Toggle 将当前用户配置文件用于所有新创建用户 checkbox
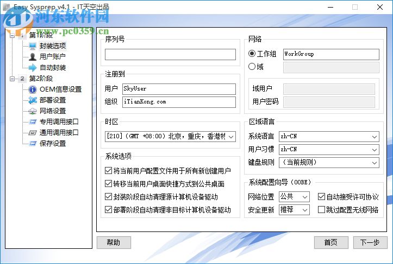393x264 pixels. 108,171
